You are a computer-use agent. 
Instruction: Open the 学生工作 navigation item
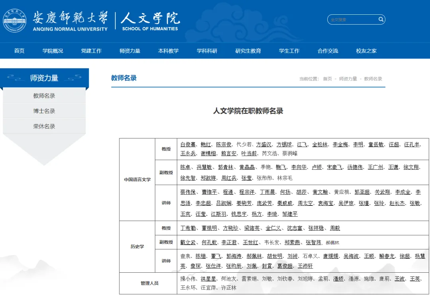(x=289, y=51)
